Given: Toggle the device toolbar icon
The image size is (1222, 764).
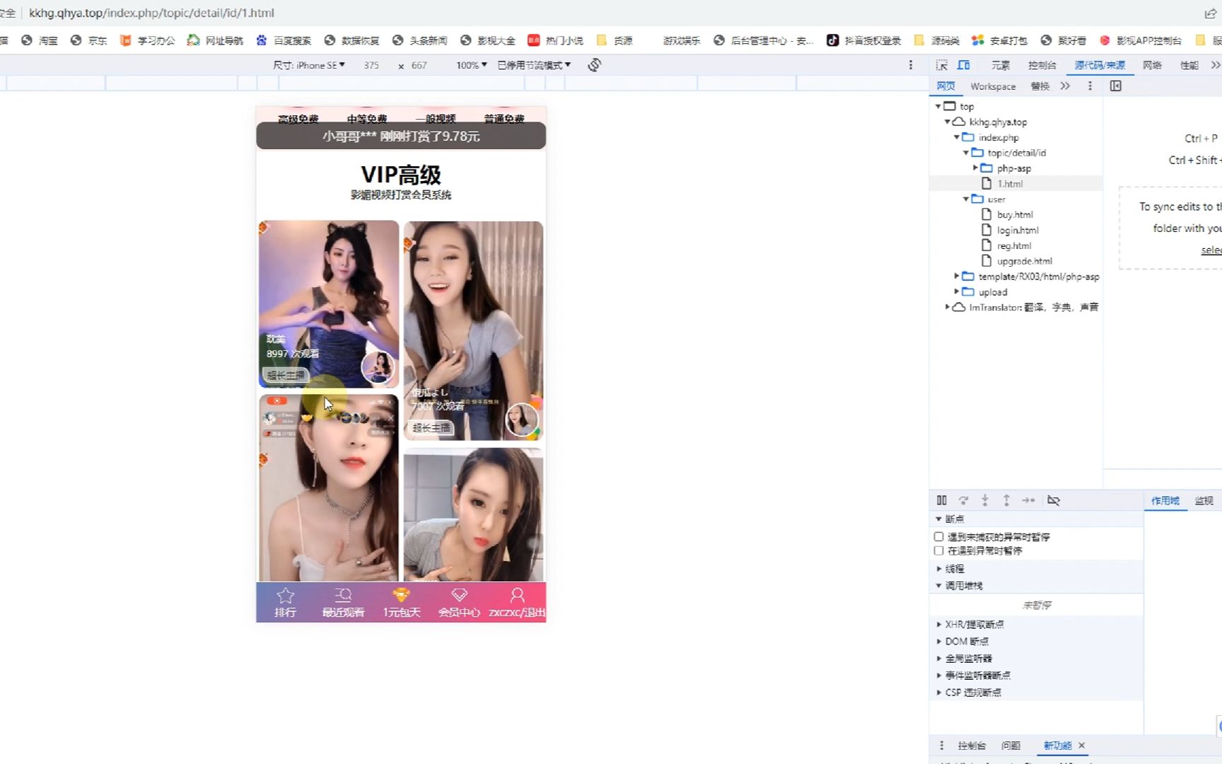Looking at the screenshot, I should click(963, 65).
